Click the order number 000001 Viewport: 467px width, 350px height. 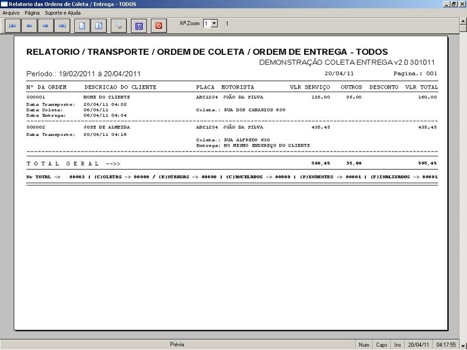[36, 97]
